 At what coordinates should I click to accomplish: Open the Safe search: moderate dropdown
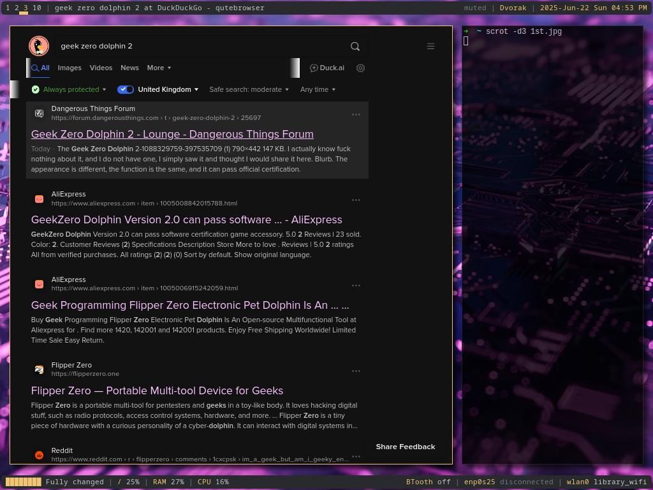click(249, 89)
